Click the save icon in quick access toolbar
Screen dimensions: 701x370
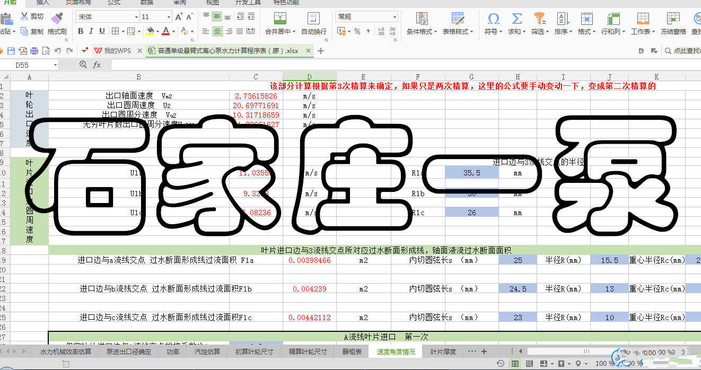[11, 51]
